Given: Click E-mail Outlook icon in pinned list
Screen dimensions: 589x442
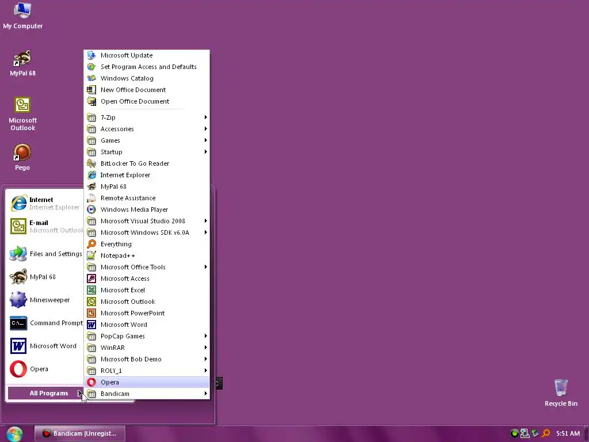Looking at the screenshot, I should tap(18, 226).
